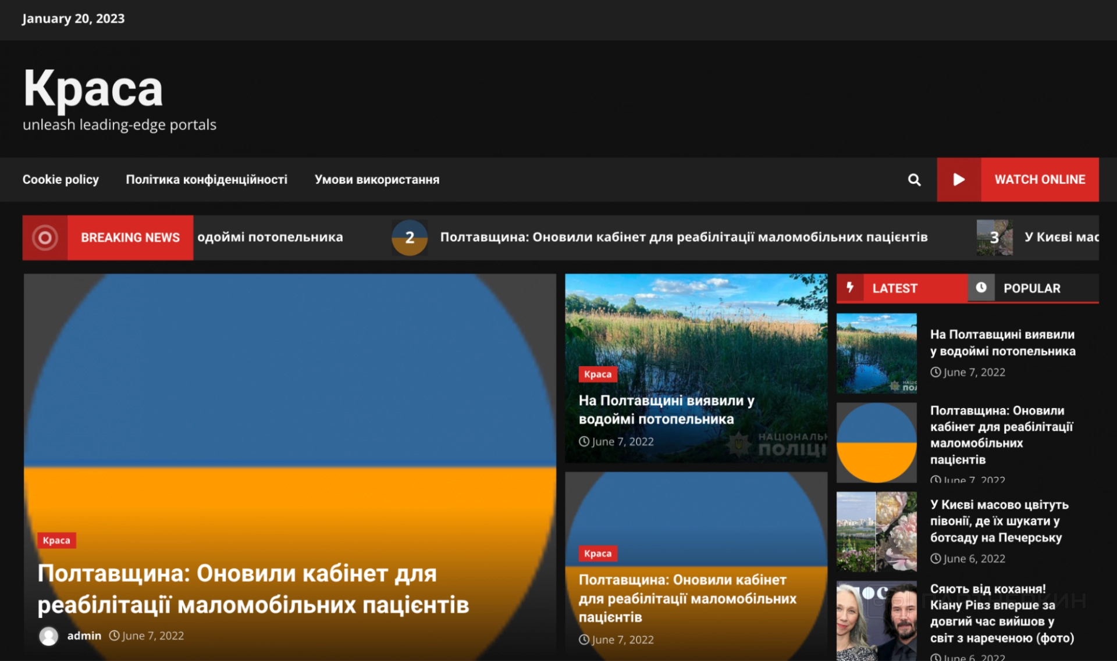The height and width of the screenshot is (661, 1117).
Task: Click the search magnifier icon
Action: (x=914, y=180)
